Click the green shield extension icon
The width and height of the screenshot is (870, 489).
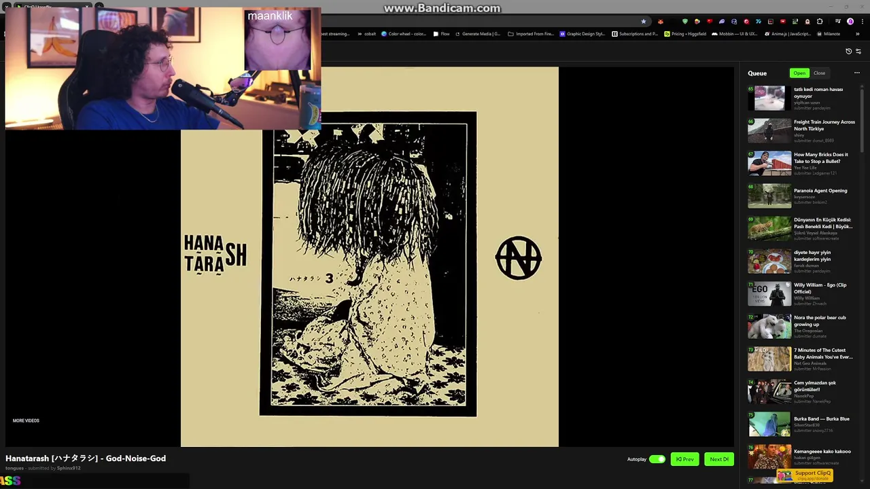click(x=684, y=21)
